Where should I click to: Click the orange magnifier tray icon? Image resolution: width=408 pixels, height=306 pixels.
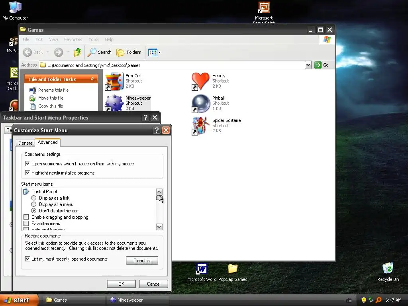[x=379, y=300]
